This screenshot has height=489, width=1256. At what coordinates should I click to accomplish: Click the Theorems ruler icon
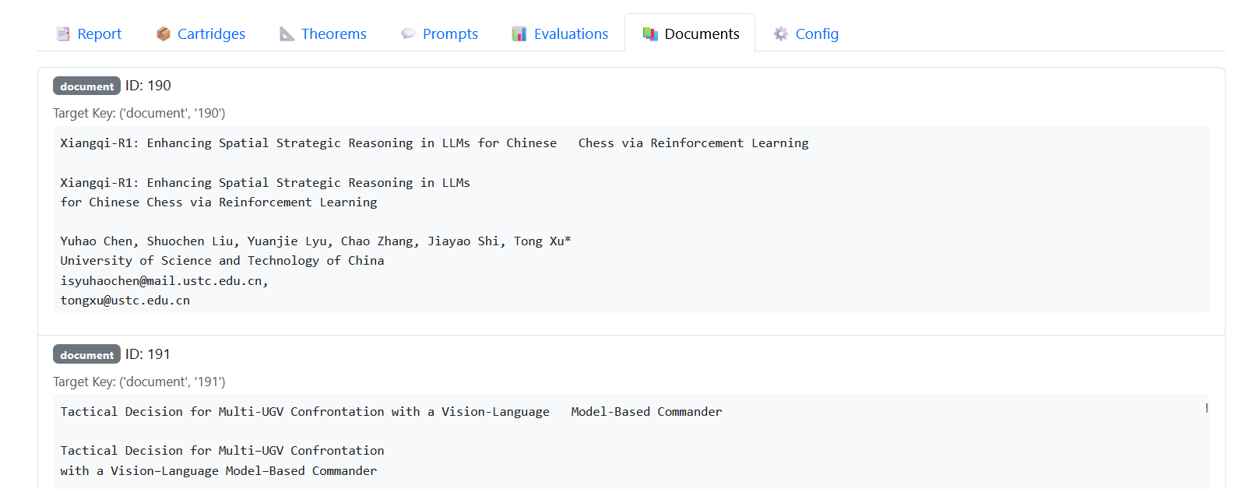(x=287, y=33)
